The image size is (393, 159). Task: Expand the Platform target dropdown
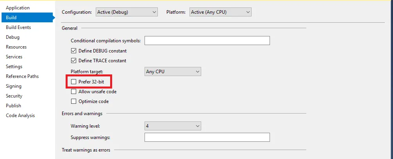(172, 72)
